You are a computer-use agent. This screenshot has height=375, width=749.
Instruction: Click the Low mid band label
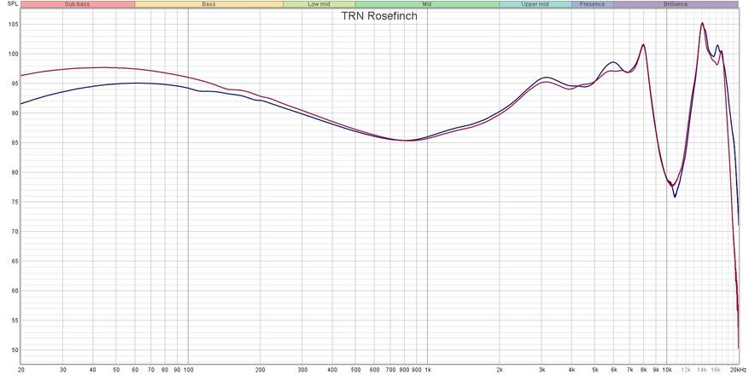[x=319, y=4]
